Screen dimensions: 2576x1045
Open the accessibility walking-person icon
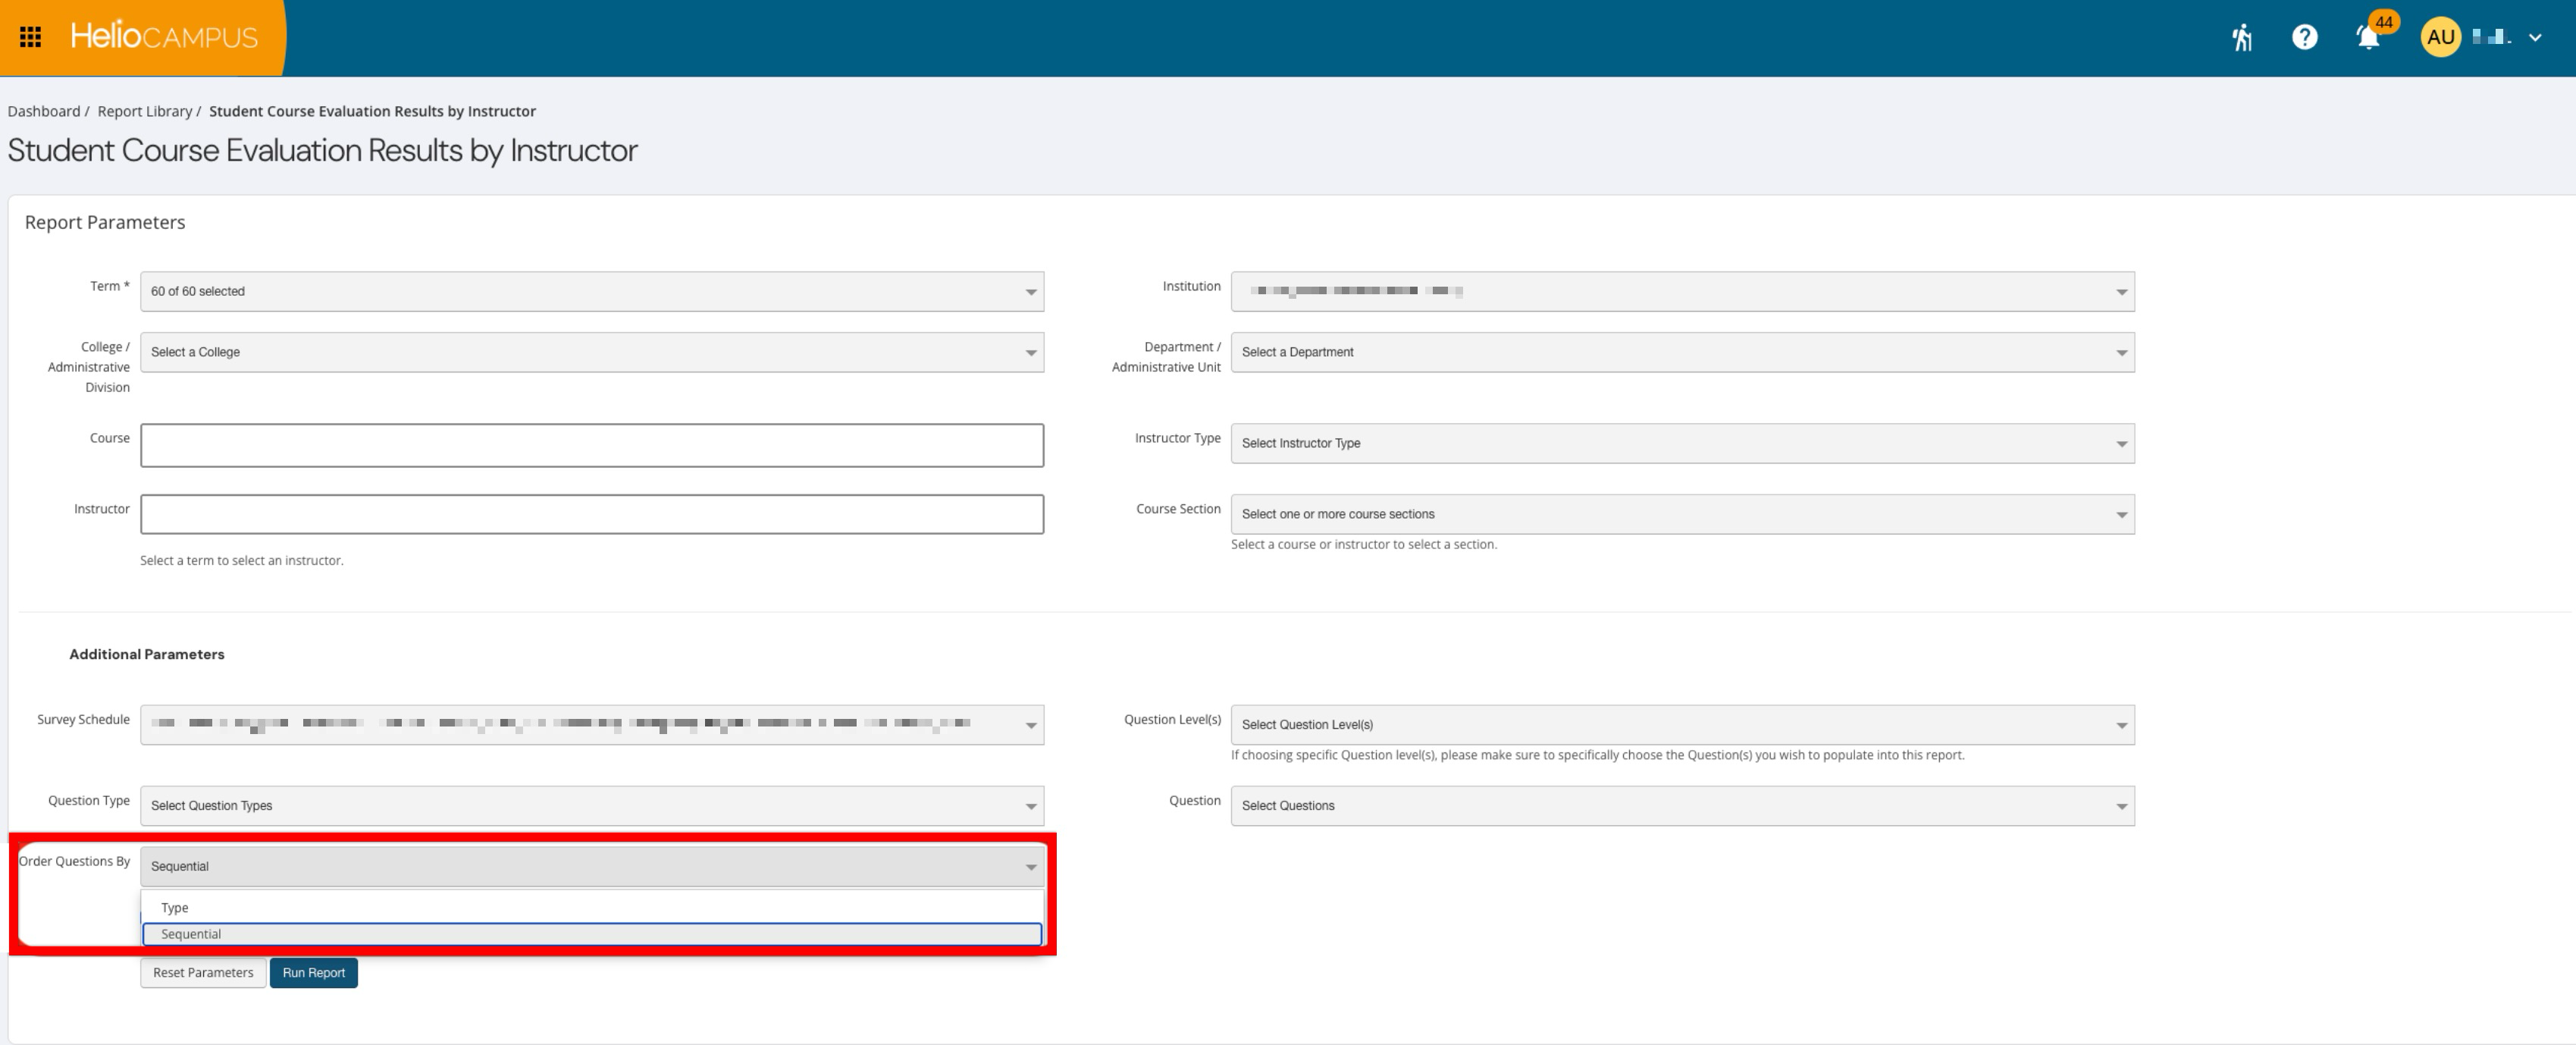[x=2242, y=37]
